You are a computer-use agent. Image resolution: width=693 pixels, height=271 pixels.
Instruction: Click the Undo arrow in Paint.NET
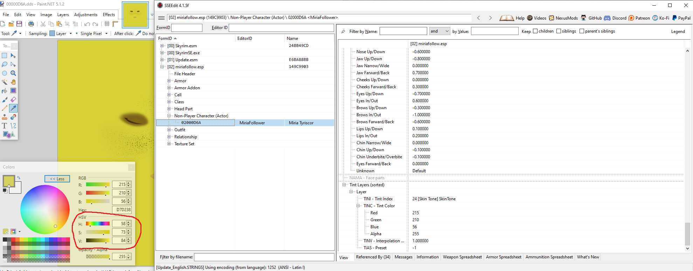(87, 24)
